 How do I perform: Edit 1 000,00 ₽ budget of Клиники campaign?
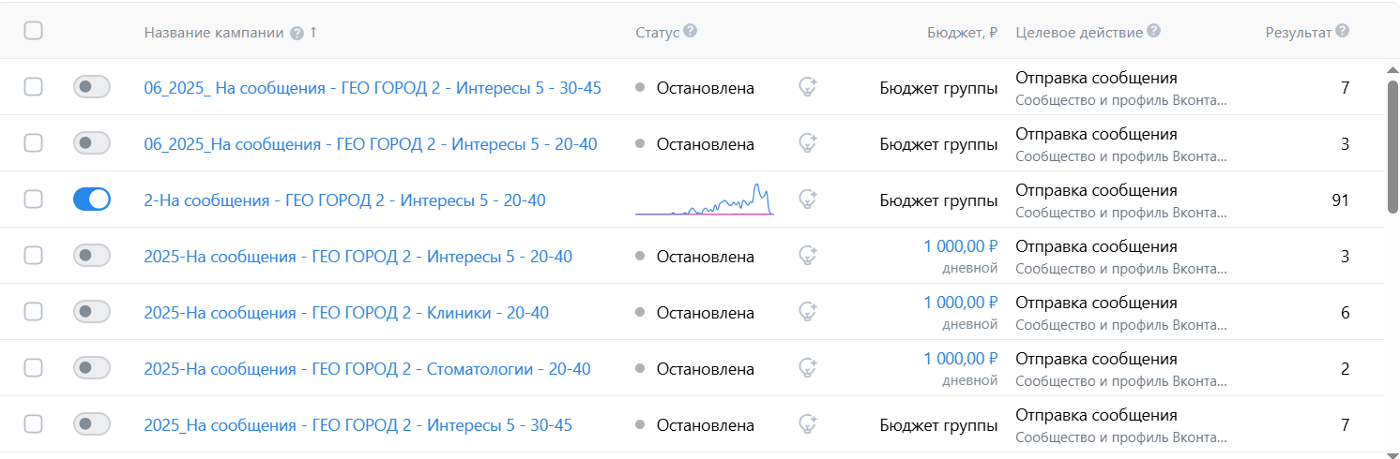coord(960,303)
